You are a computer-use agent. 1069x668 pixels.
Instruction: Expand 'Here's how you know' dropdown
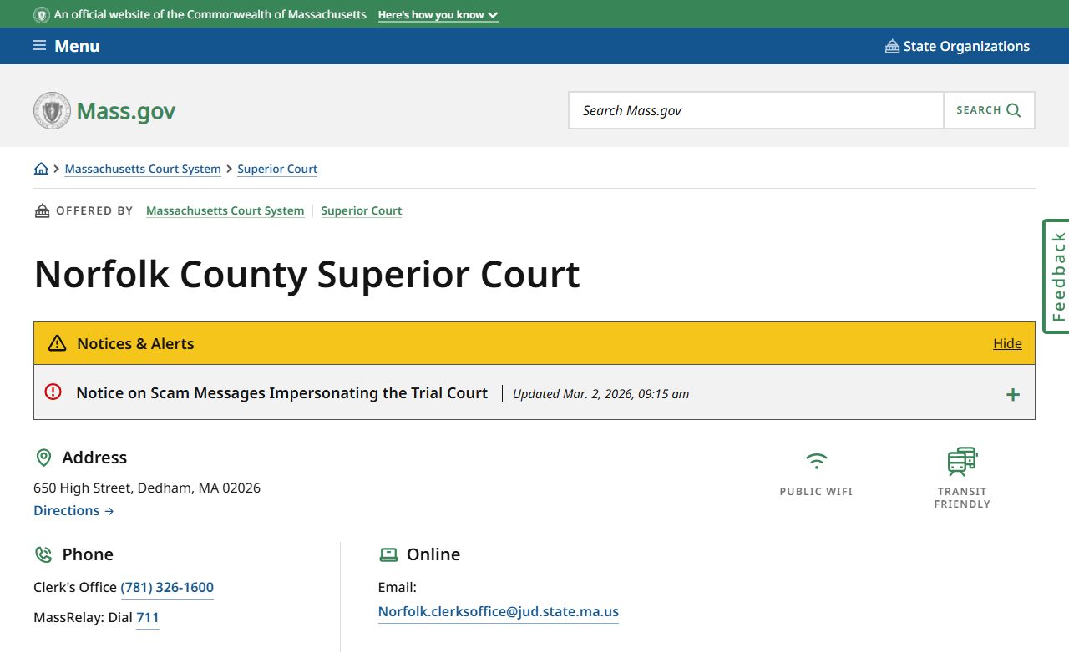(x=438, y=15)
